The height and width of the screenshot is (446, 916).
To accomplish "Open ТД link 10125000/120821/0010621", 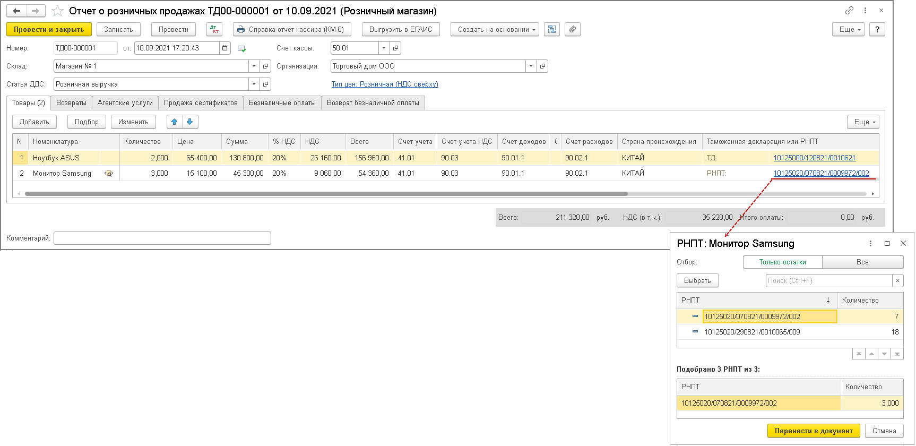I will pos(815,158).
